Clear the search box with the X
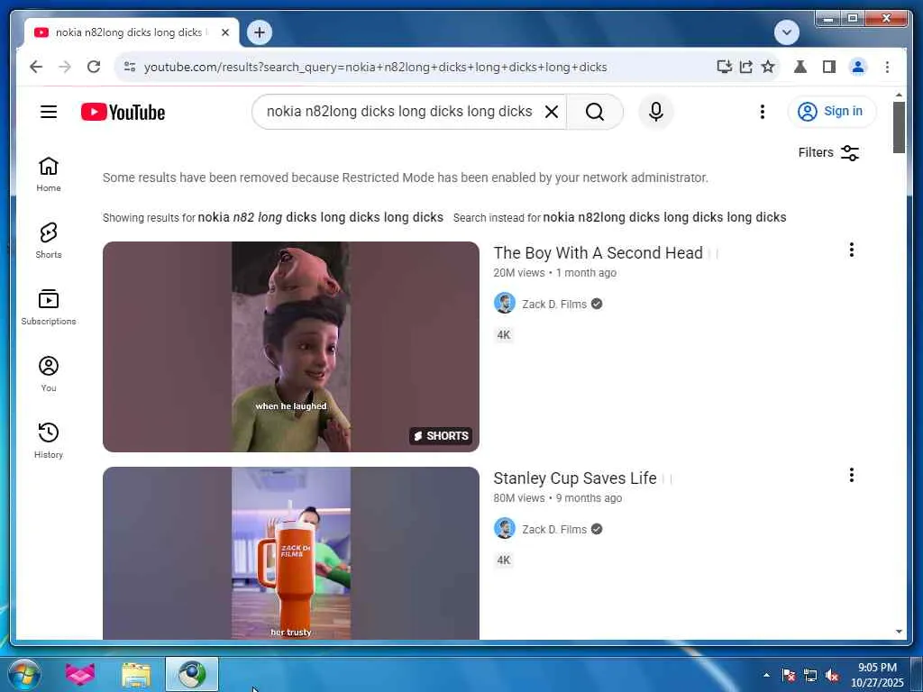Screen dimensions: 923x692 pos(552,112)
